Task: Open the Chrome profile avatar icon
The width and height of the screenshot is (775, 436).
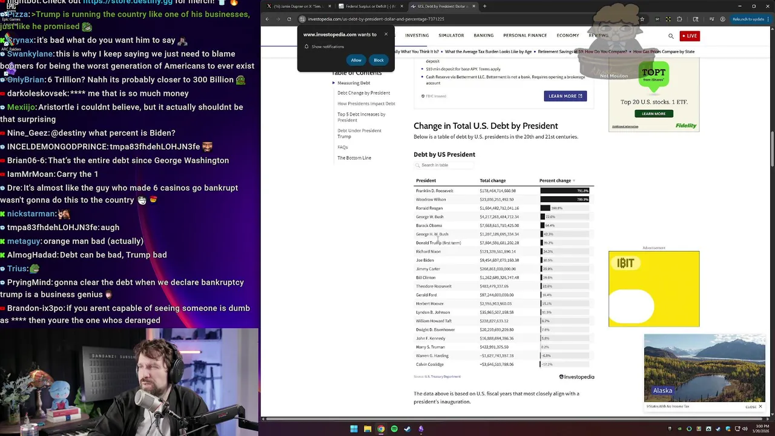Action: (722, 19)
